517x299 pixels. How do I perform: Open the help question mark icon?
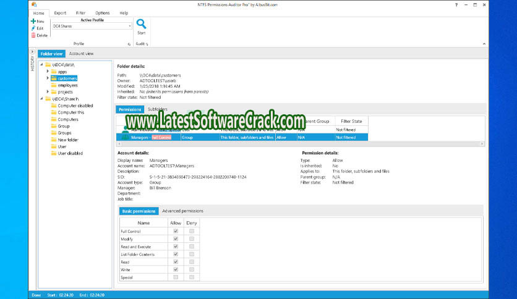(x=456, y=4)
